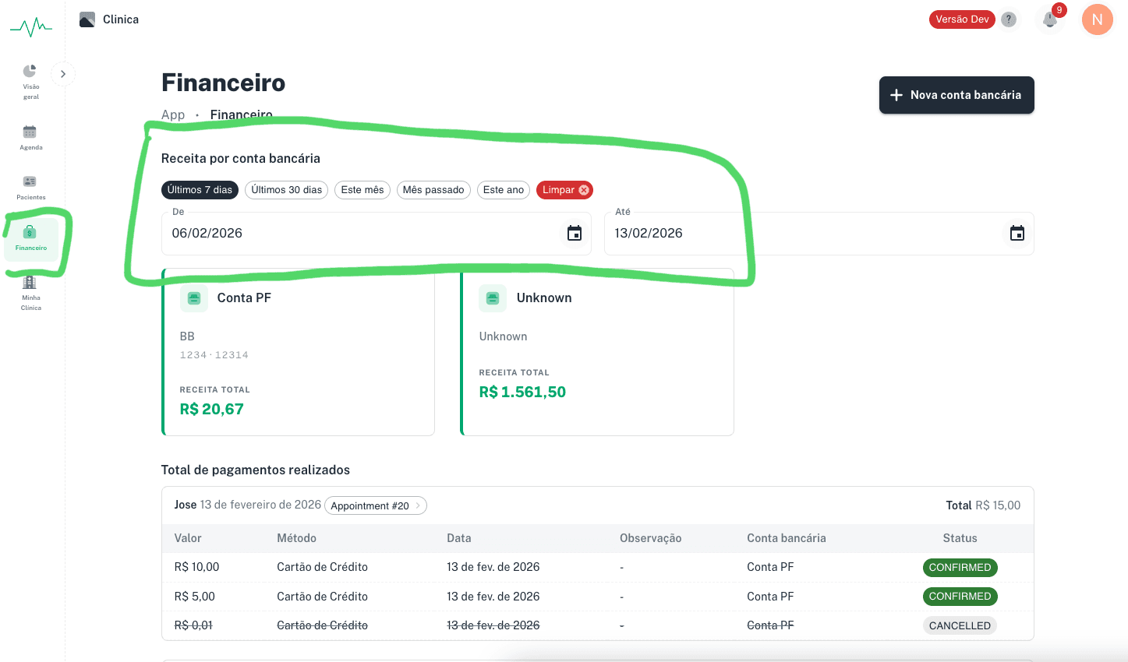The width and height of the screenshot is (1128, 662).
Task: Click Valor column header
Action: (x=188, y=538)
